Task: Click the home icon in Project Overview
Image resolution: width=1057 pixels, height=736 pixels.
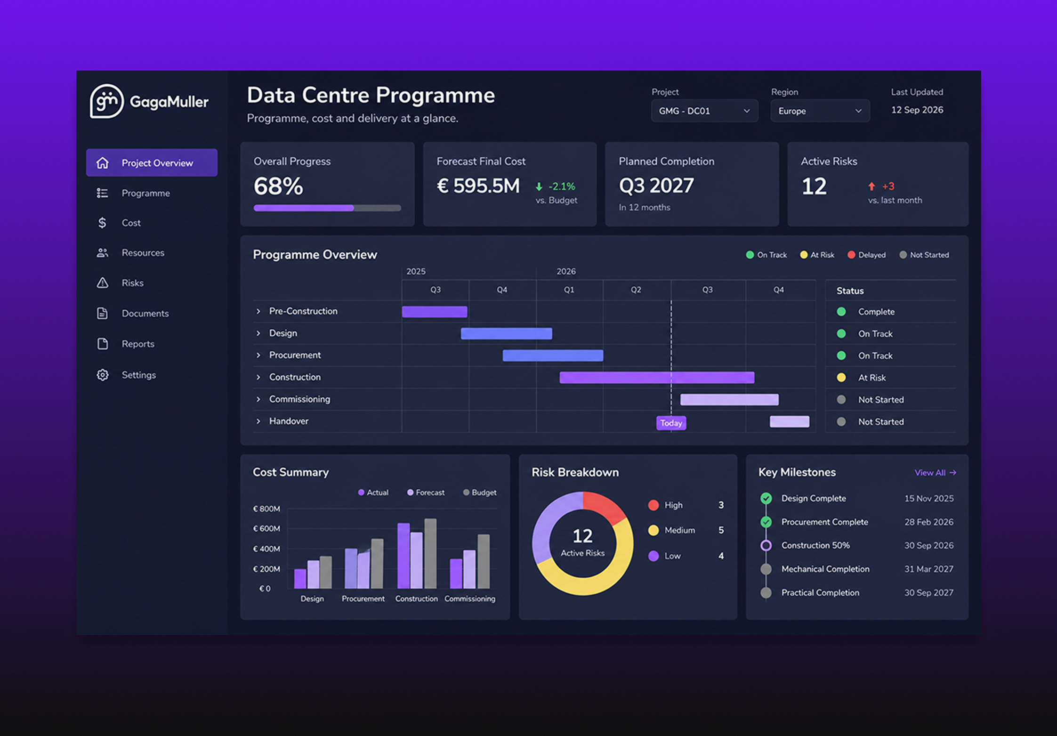Action: click(102, 163)
